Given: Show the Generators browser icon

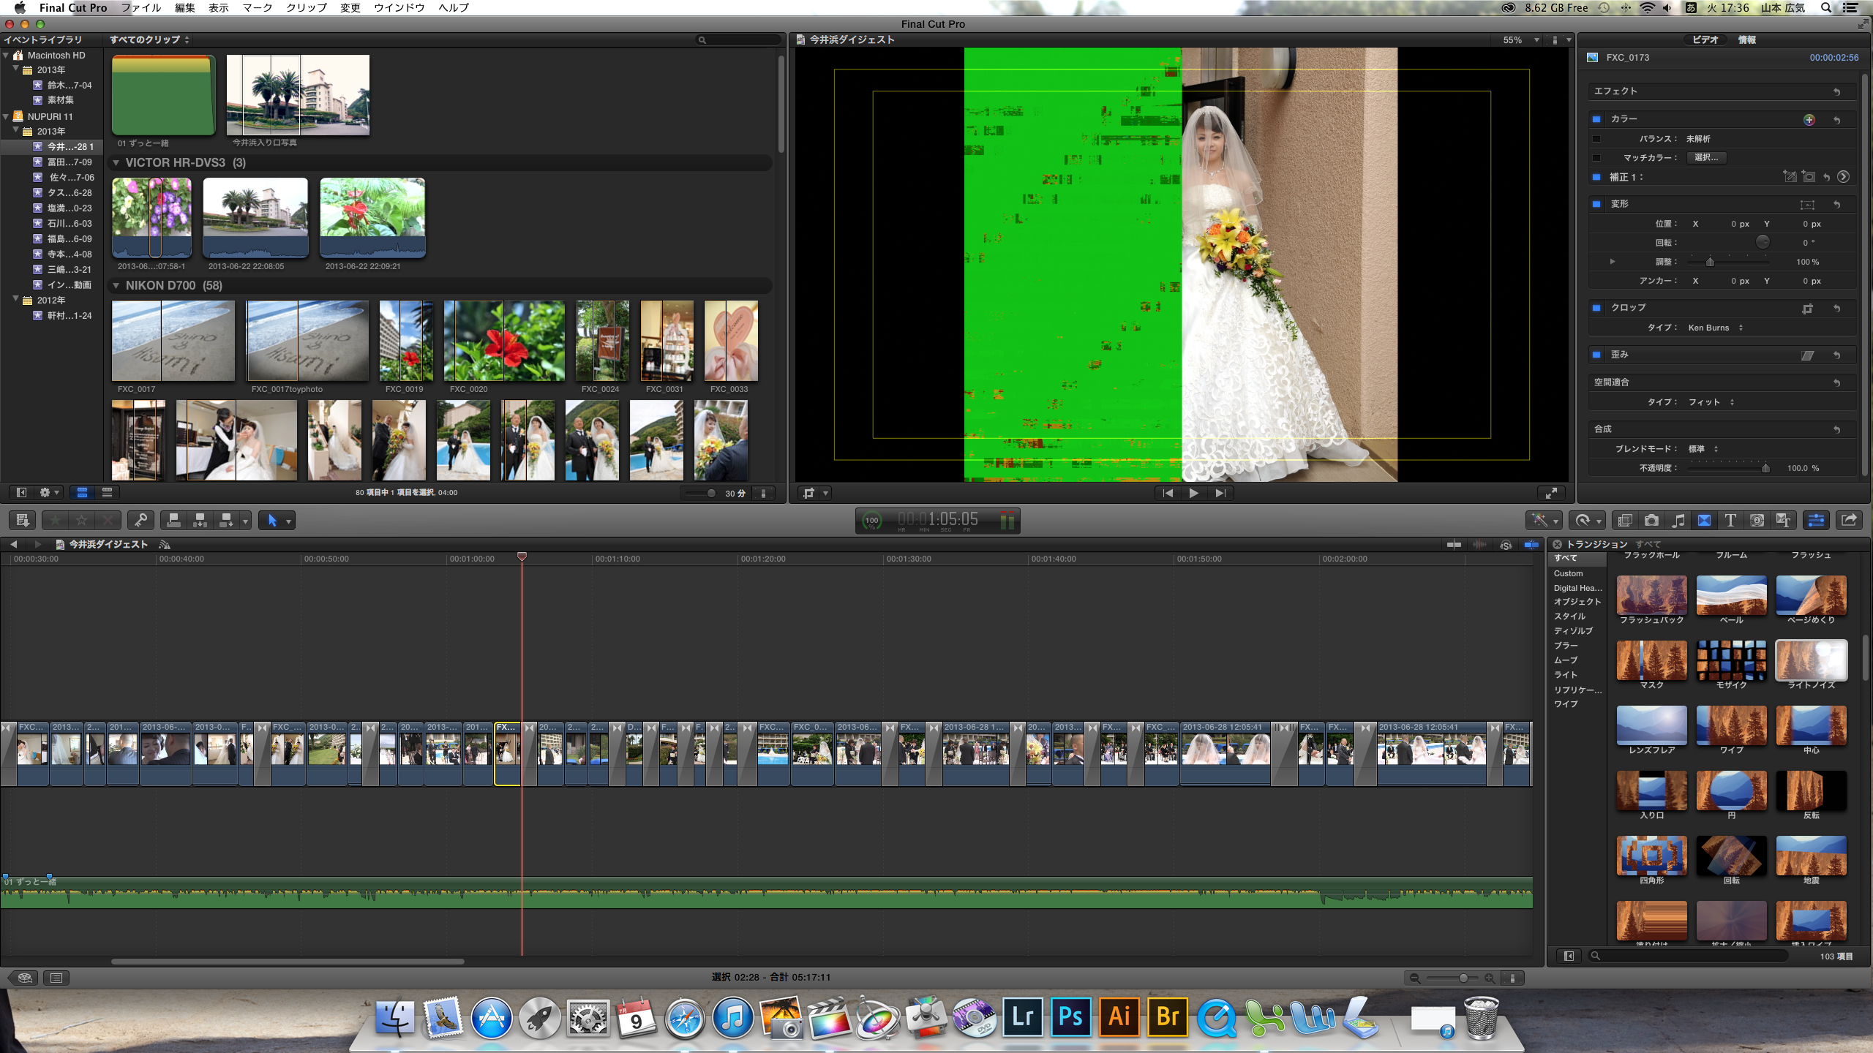Looking at the screenshot, I should click(1757, 520).
